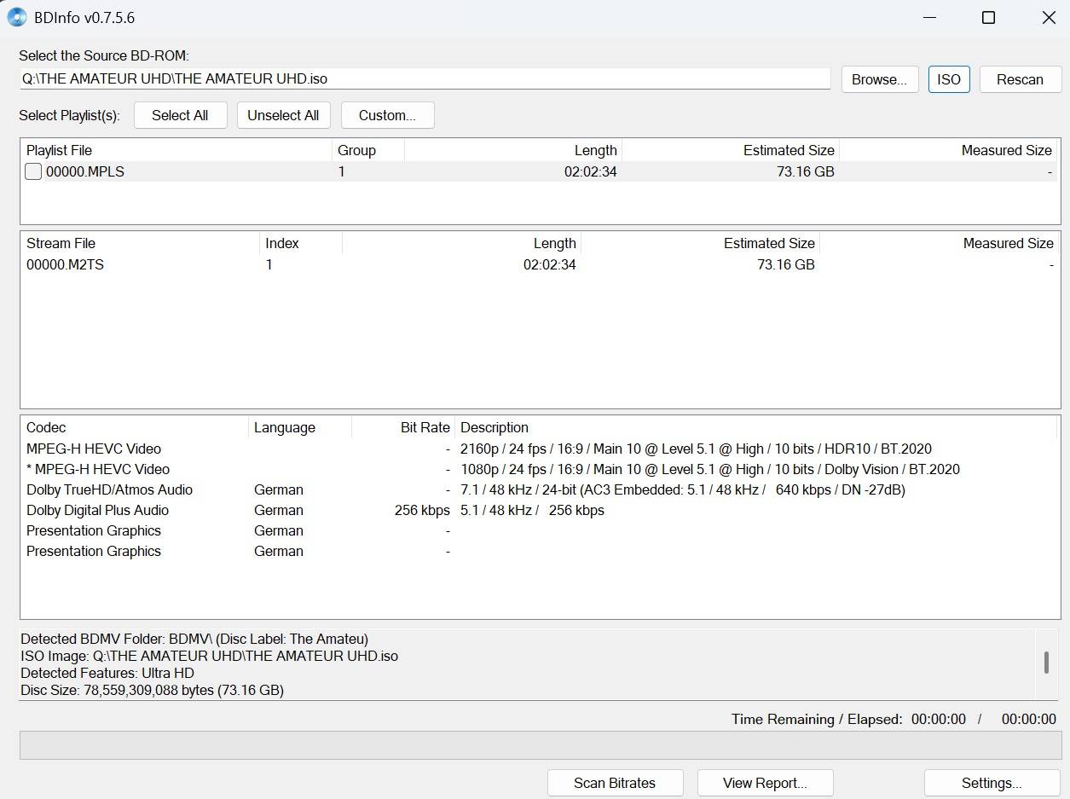The width and height of the screenshot is (1070, 799).
Task: Click the Browse... button
Action: (879, 79)
